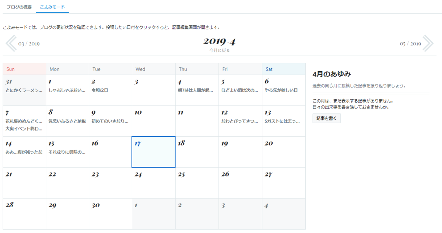
Task: Open post とにかくラーメン on March 31
Action: (24, 90)
